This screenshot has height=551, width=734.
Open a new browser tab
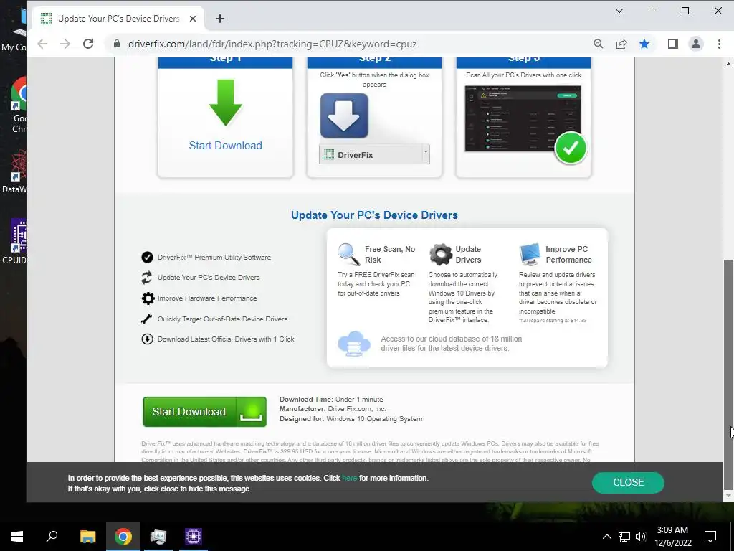click(x=220, y=19)
